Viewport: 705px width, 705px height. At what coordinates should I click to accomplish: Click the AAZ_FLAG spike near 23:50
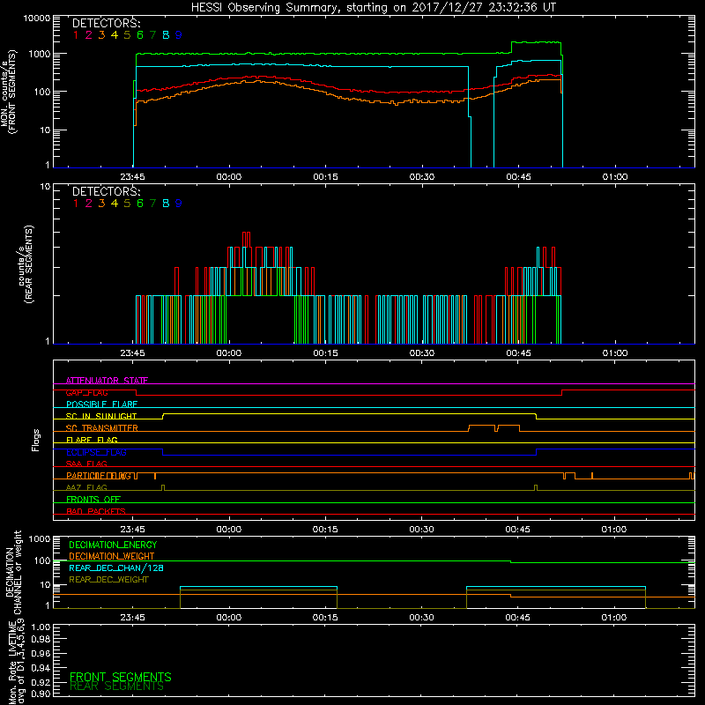pos(163,488)
